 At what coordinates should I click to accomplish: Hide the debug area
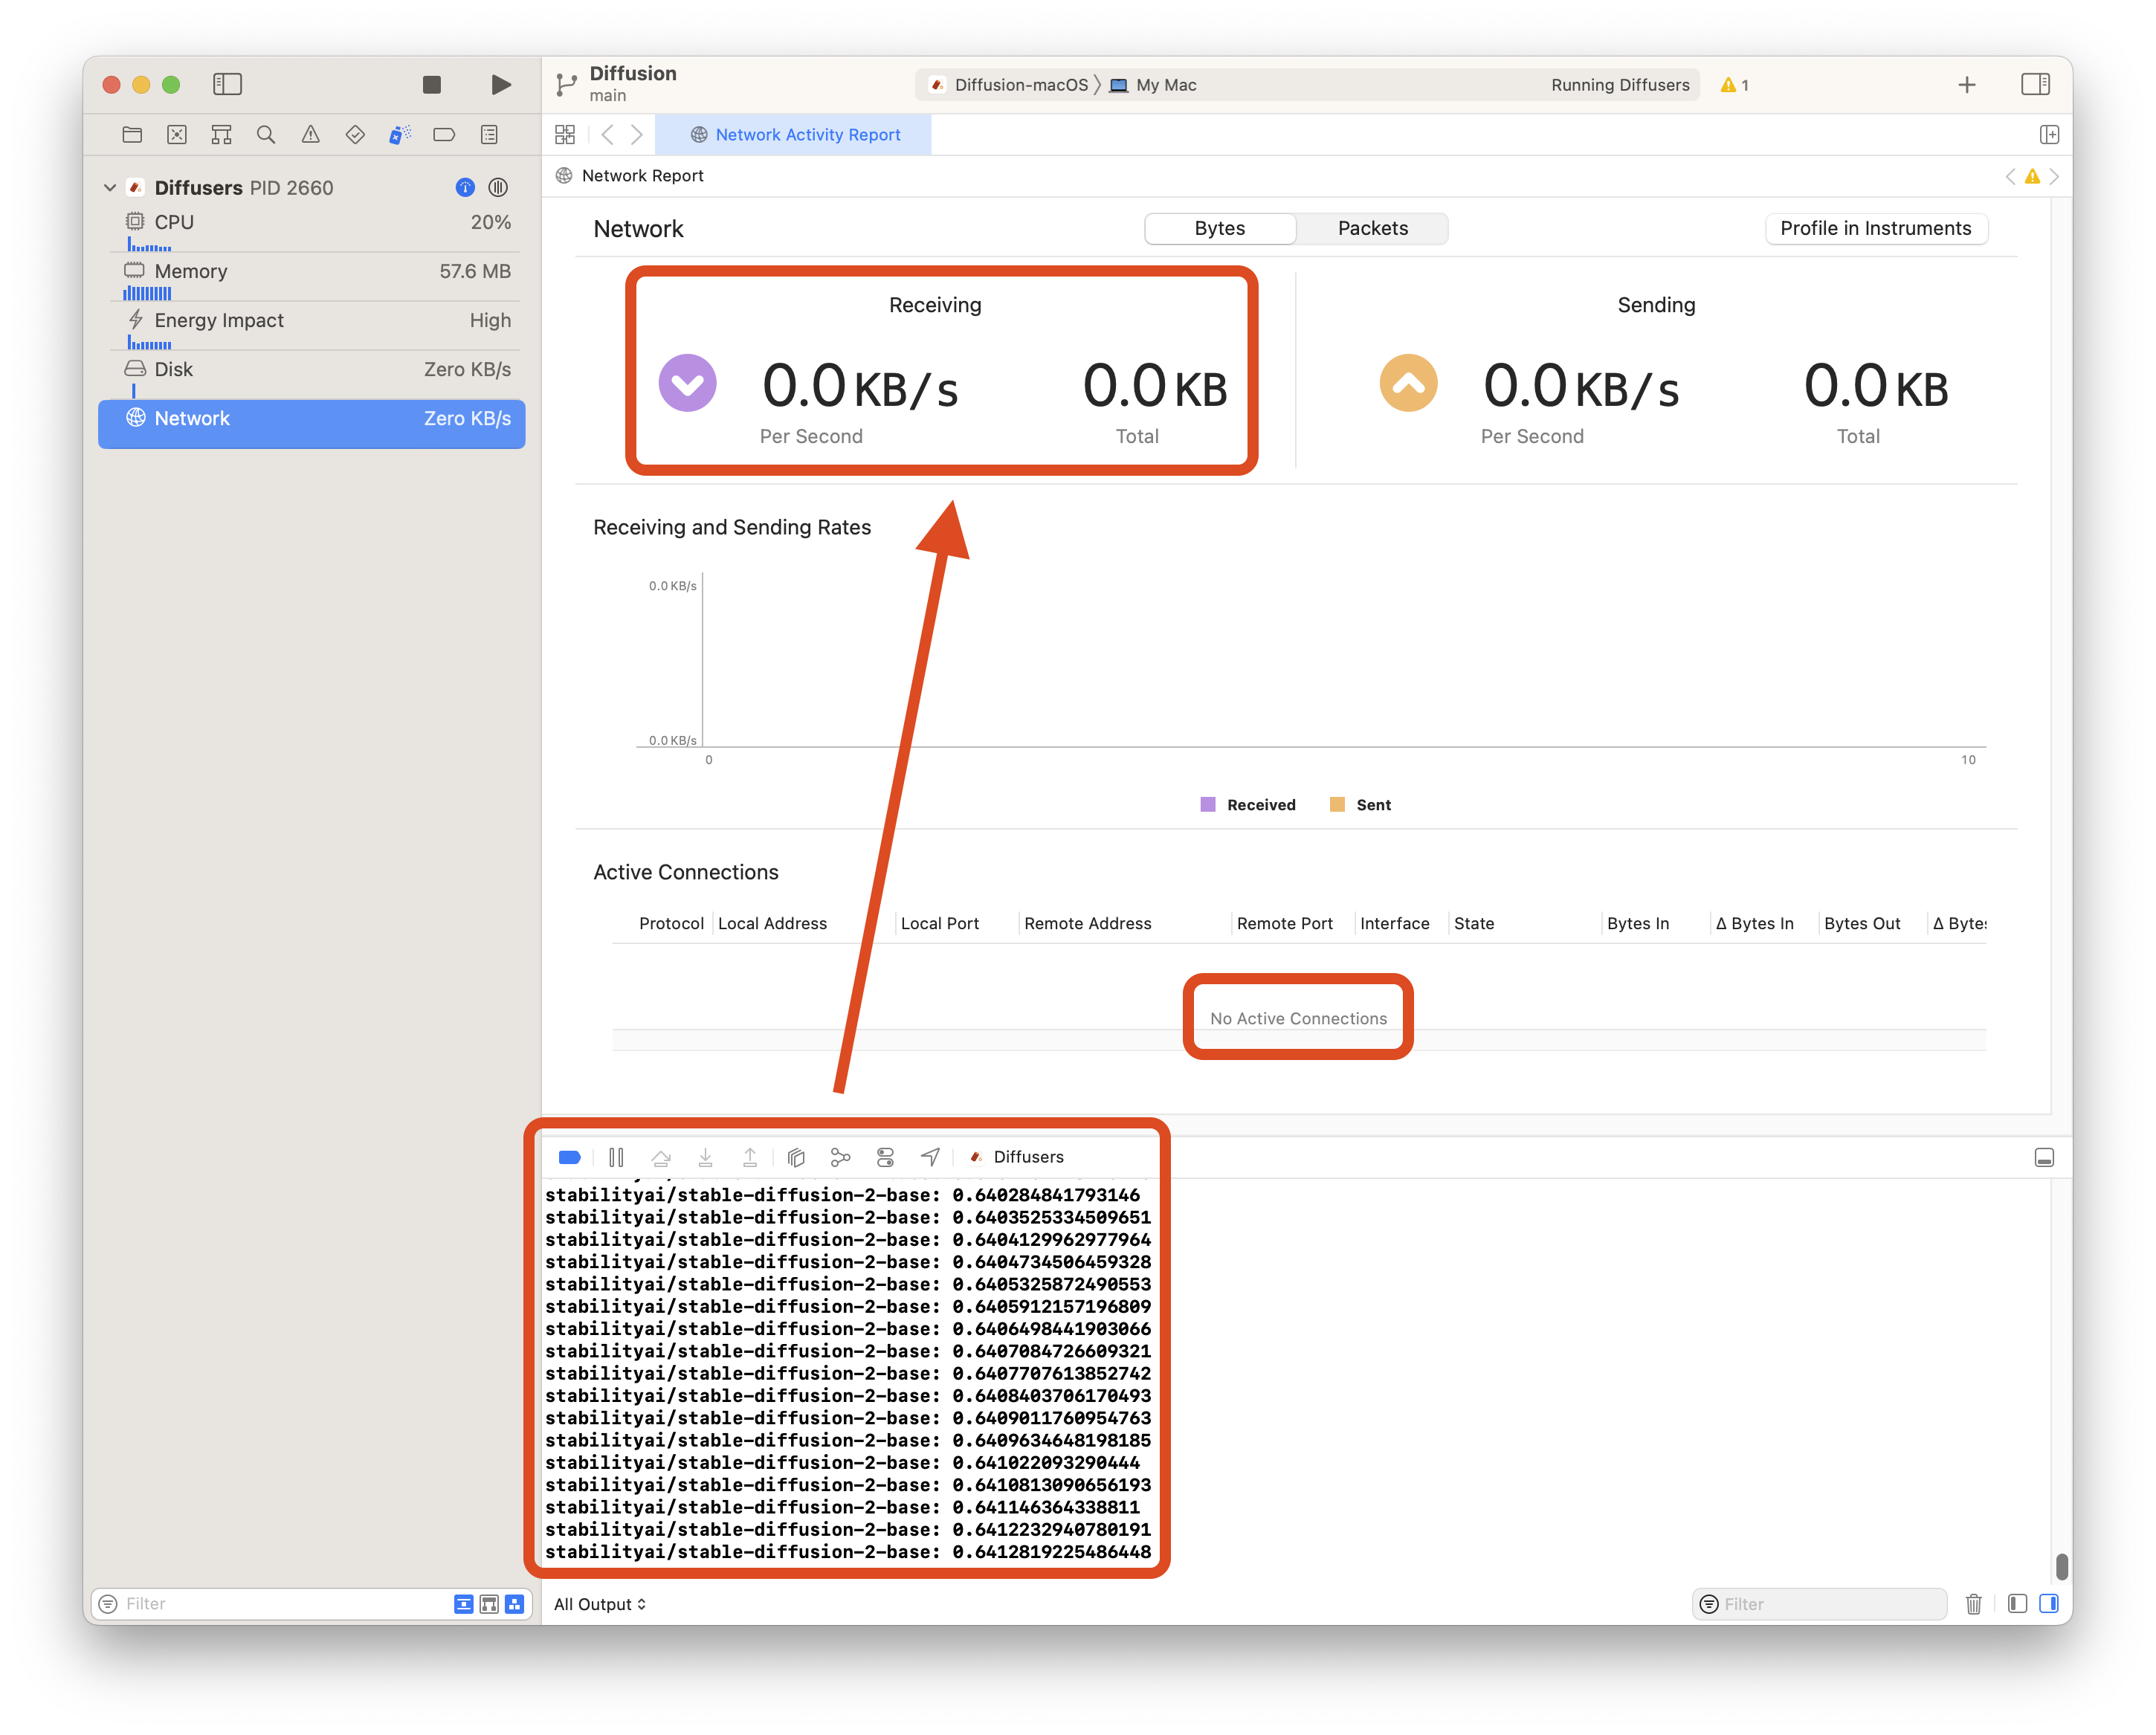click(2044, 1157)
